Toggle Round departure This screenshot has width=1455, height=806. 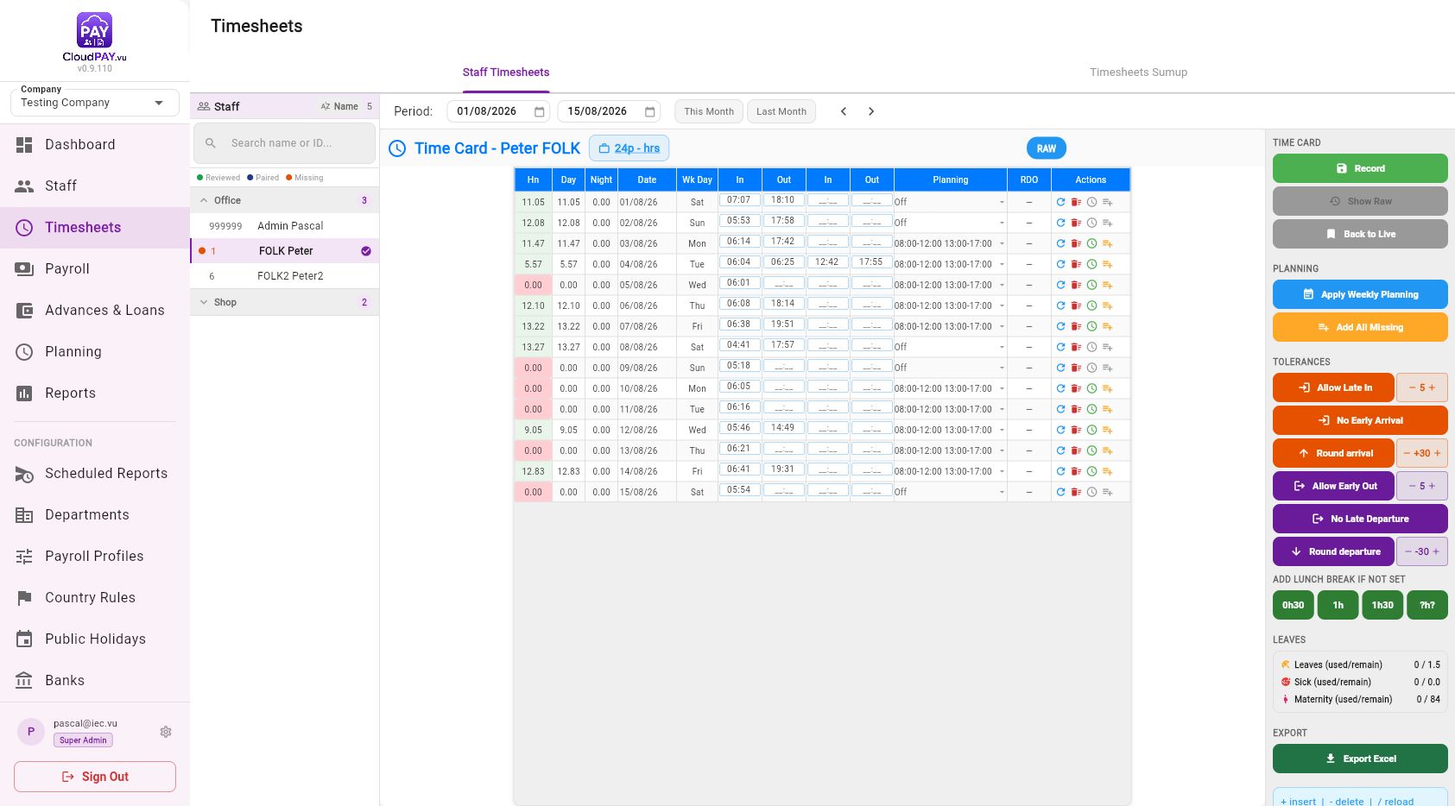click(x=1333, y=551)
